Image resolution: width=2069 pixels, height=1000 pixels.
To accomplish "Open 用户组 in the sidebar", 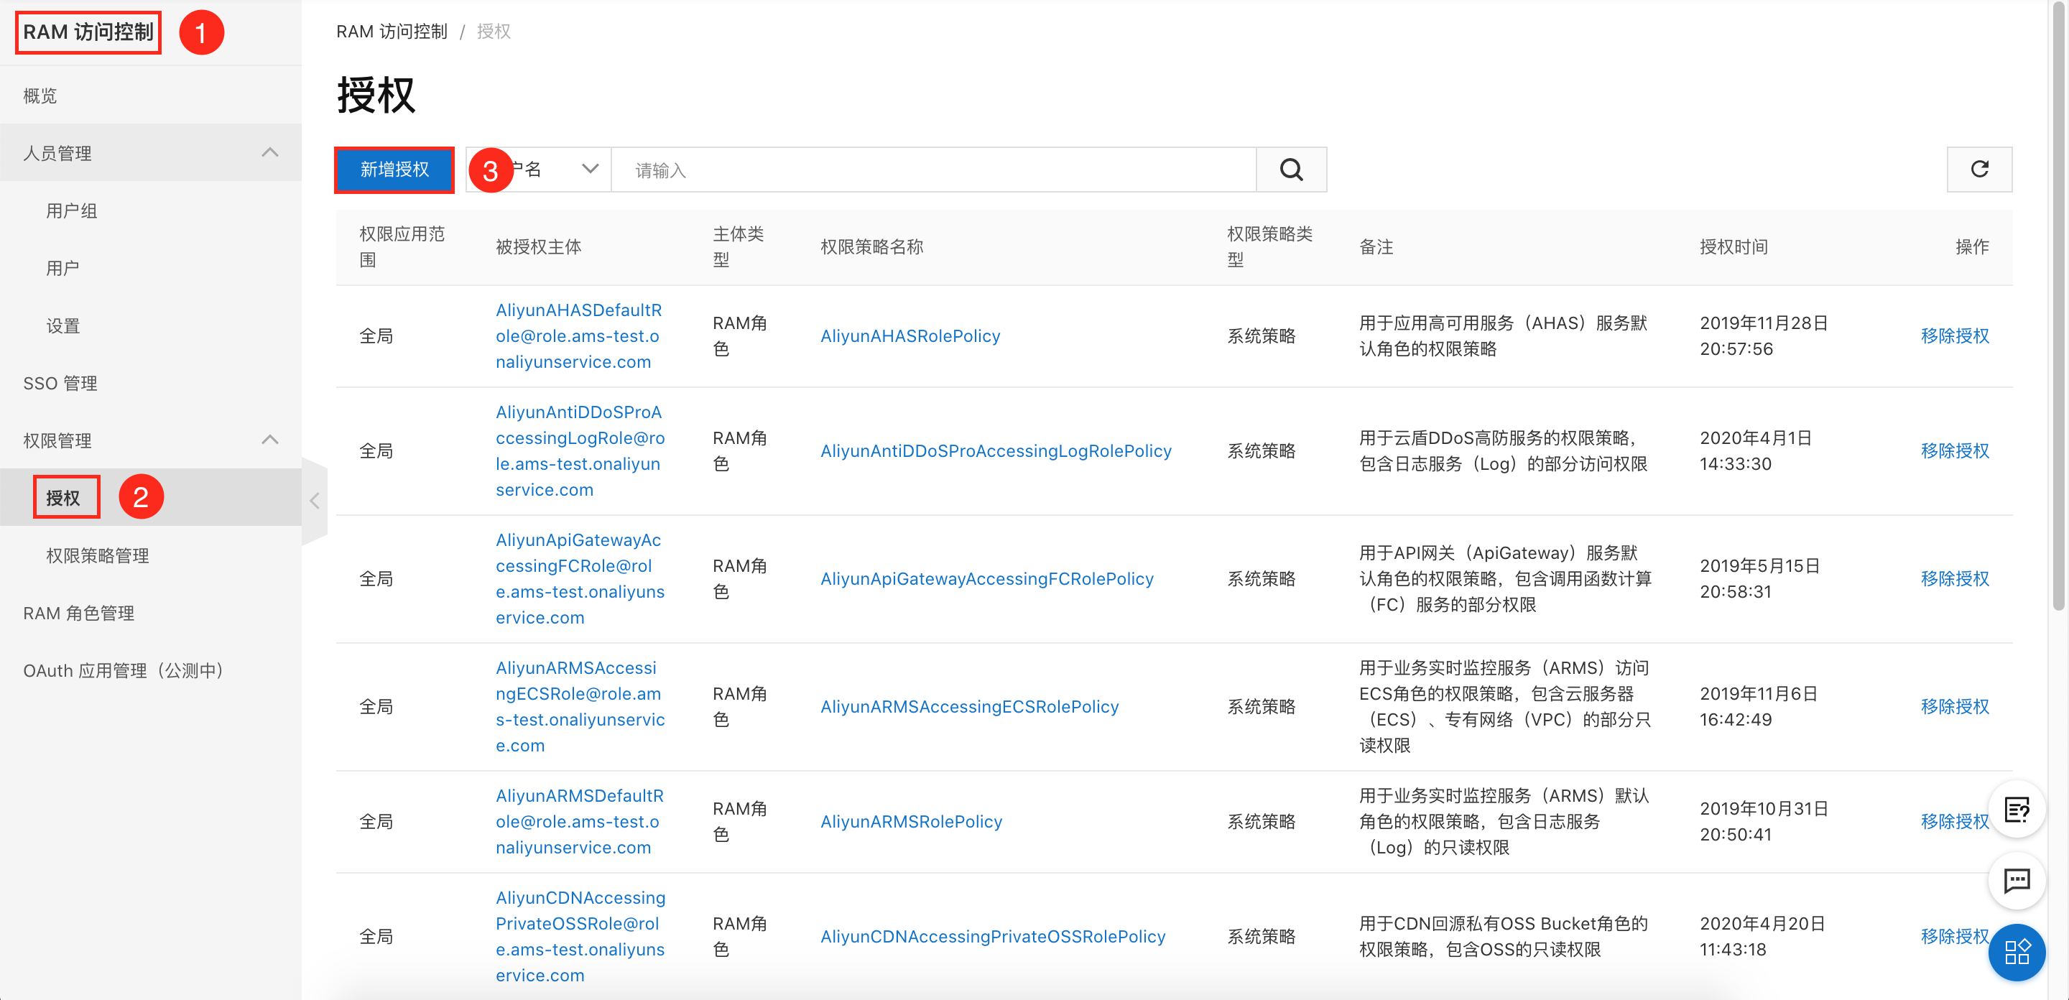I will pos(72,210).
